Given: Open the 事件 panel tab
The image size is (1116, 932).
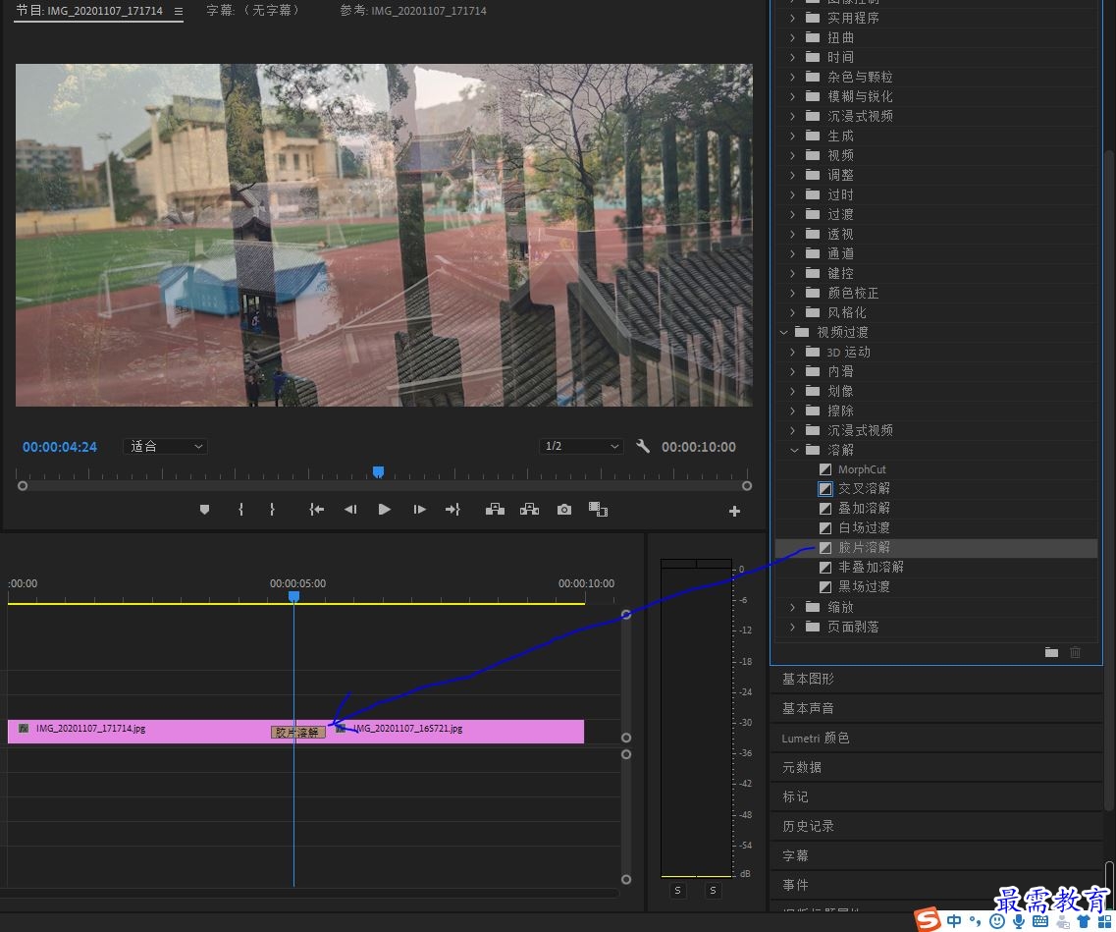Looking at the screenshot, I should click(x=795, y=885).
